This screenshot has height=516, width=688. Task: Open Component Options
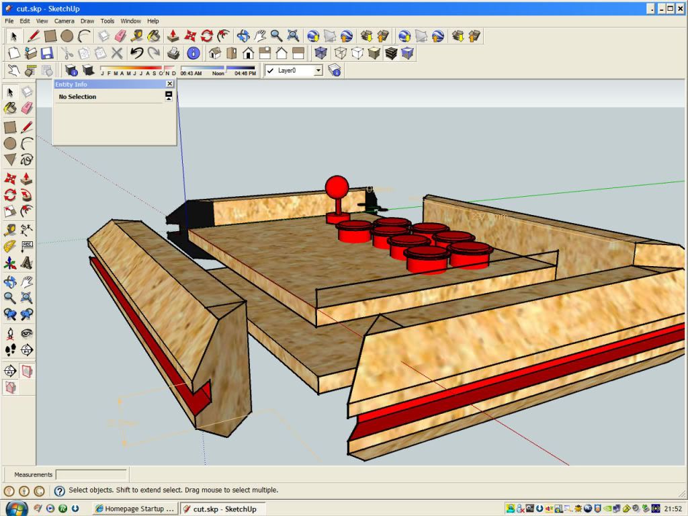31,70
